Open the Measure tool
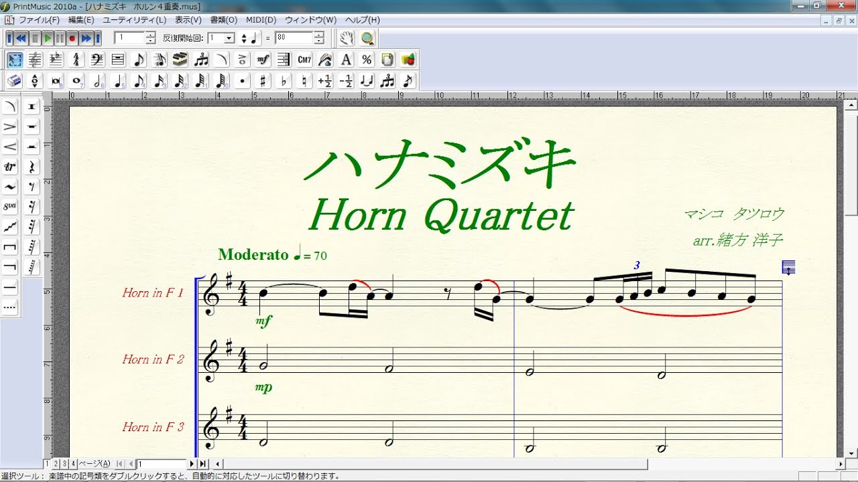 [118, 60]
